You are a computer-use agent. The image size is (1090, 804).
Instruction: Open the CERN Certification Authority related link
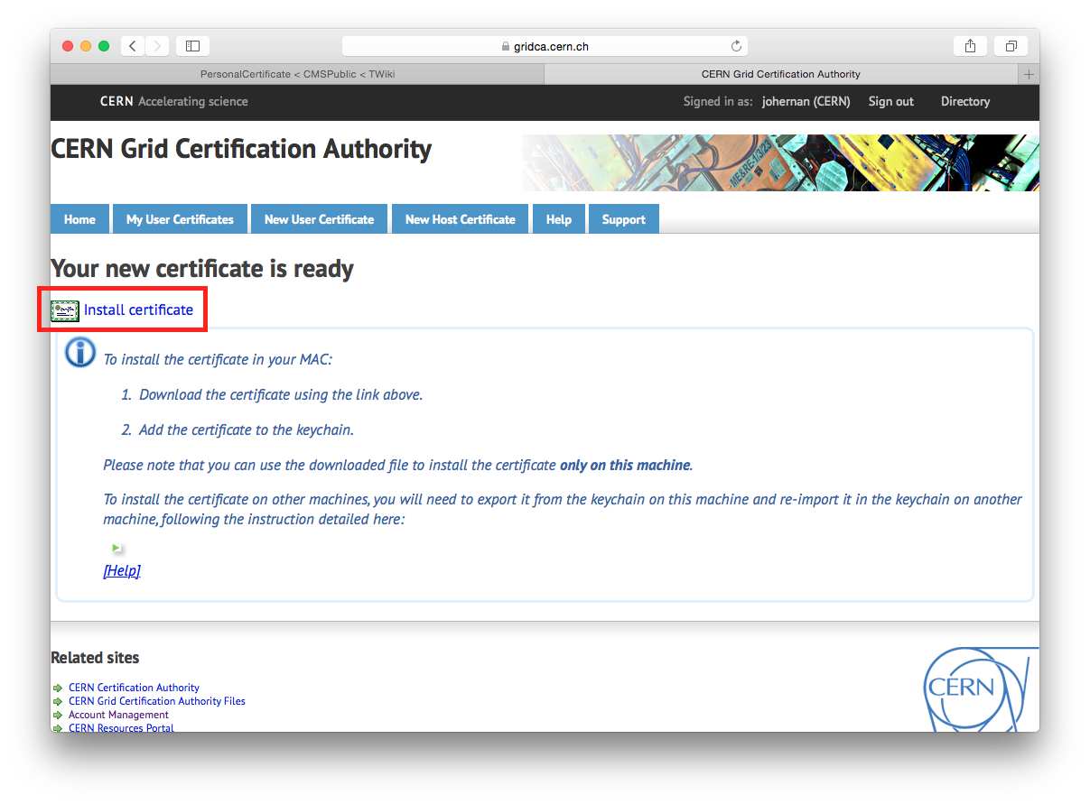[134, 688]
